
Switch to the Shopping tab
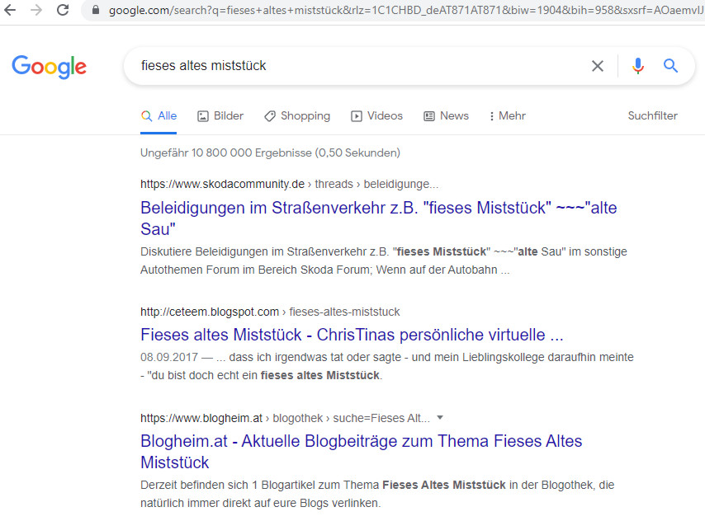(x=297, y=116)
